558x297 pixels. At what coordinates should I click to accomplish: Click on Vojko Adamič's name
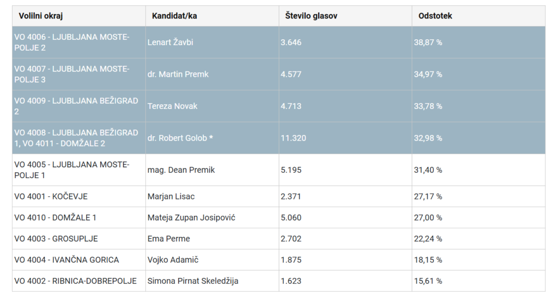[x=177, y=260]
